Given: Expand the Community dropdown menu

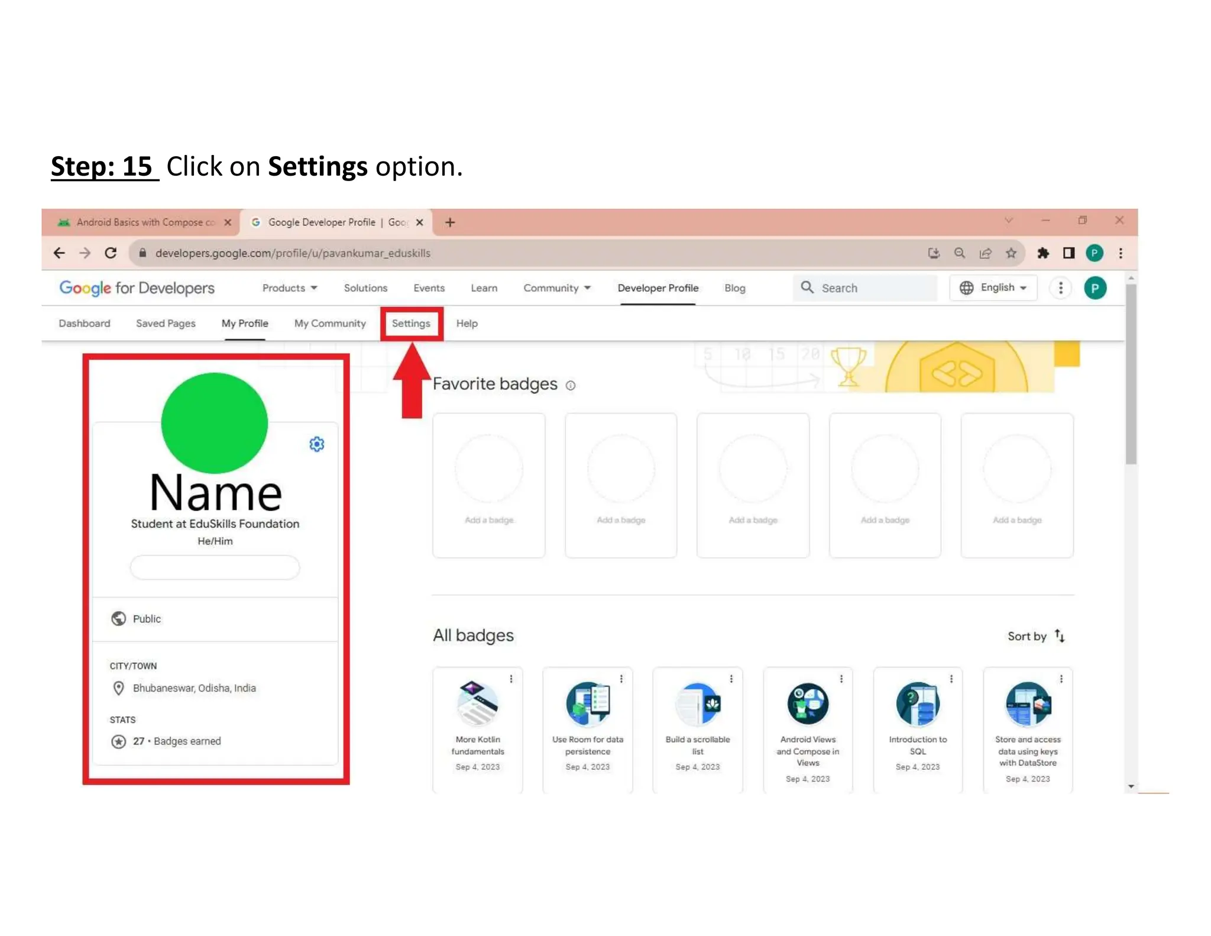Looking at the screenshot, I should pos(556,288).
